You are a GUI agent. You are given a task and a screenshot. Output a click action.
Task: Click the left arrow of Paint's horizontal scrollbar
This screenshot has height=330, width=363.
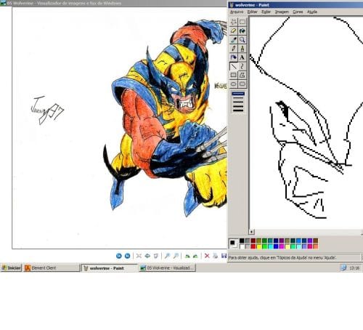[x=252, y=232]
